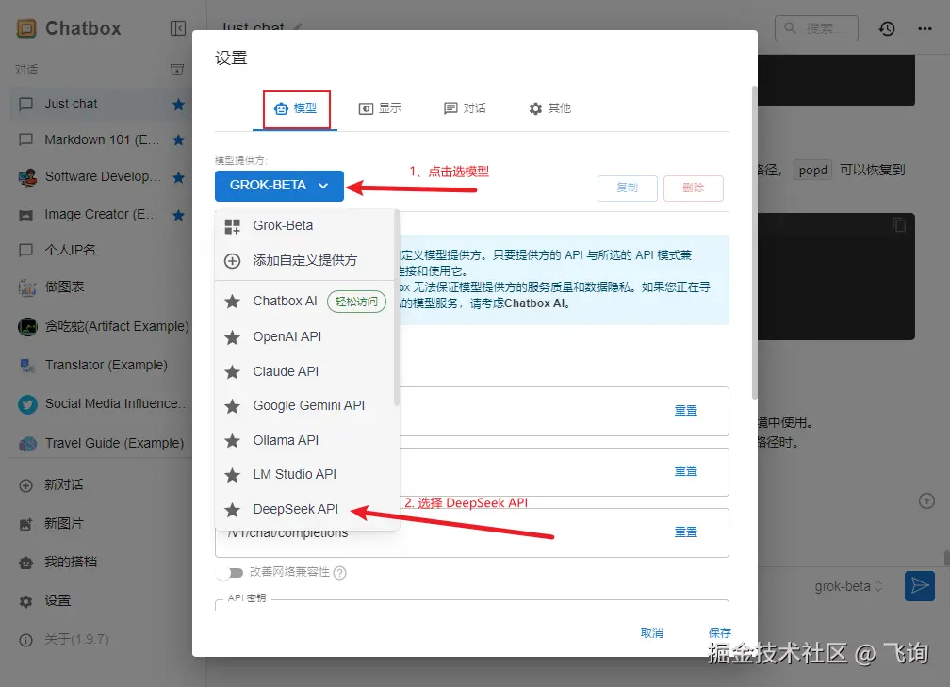950x687 pixels.
Task: Click the 贪吃蛇 Artifact Example avatar
Action: tap(27, 326)
